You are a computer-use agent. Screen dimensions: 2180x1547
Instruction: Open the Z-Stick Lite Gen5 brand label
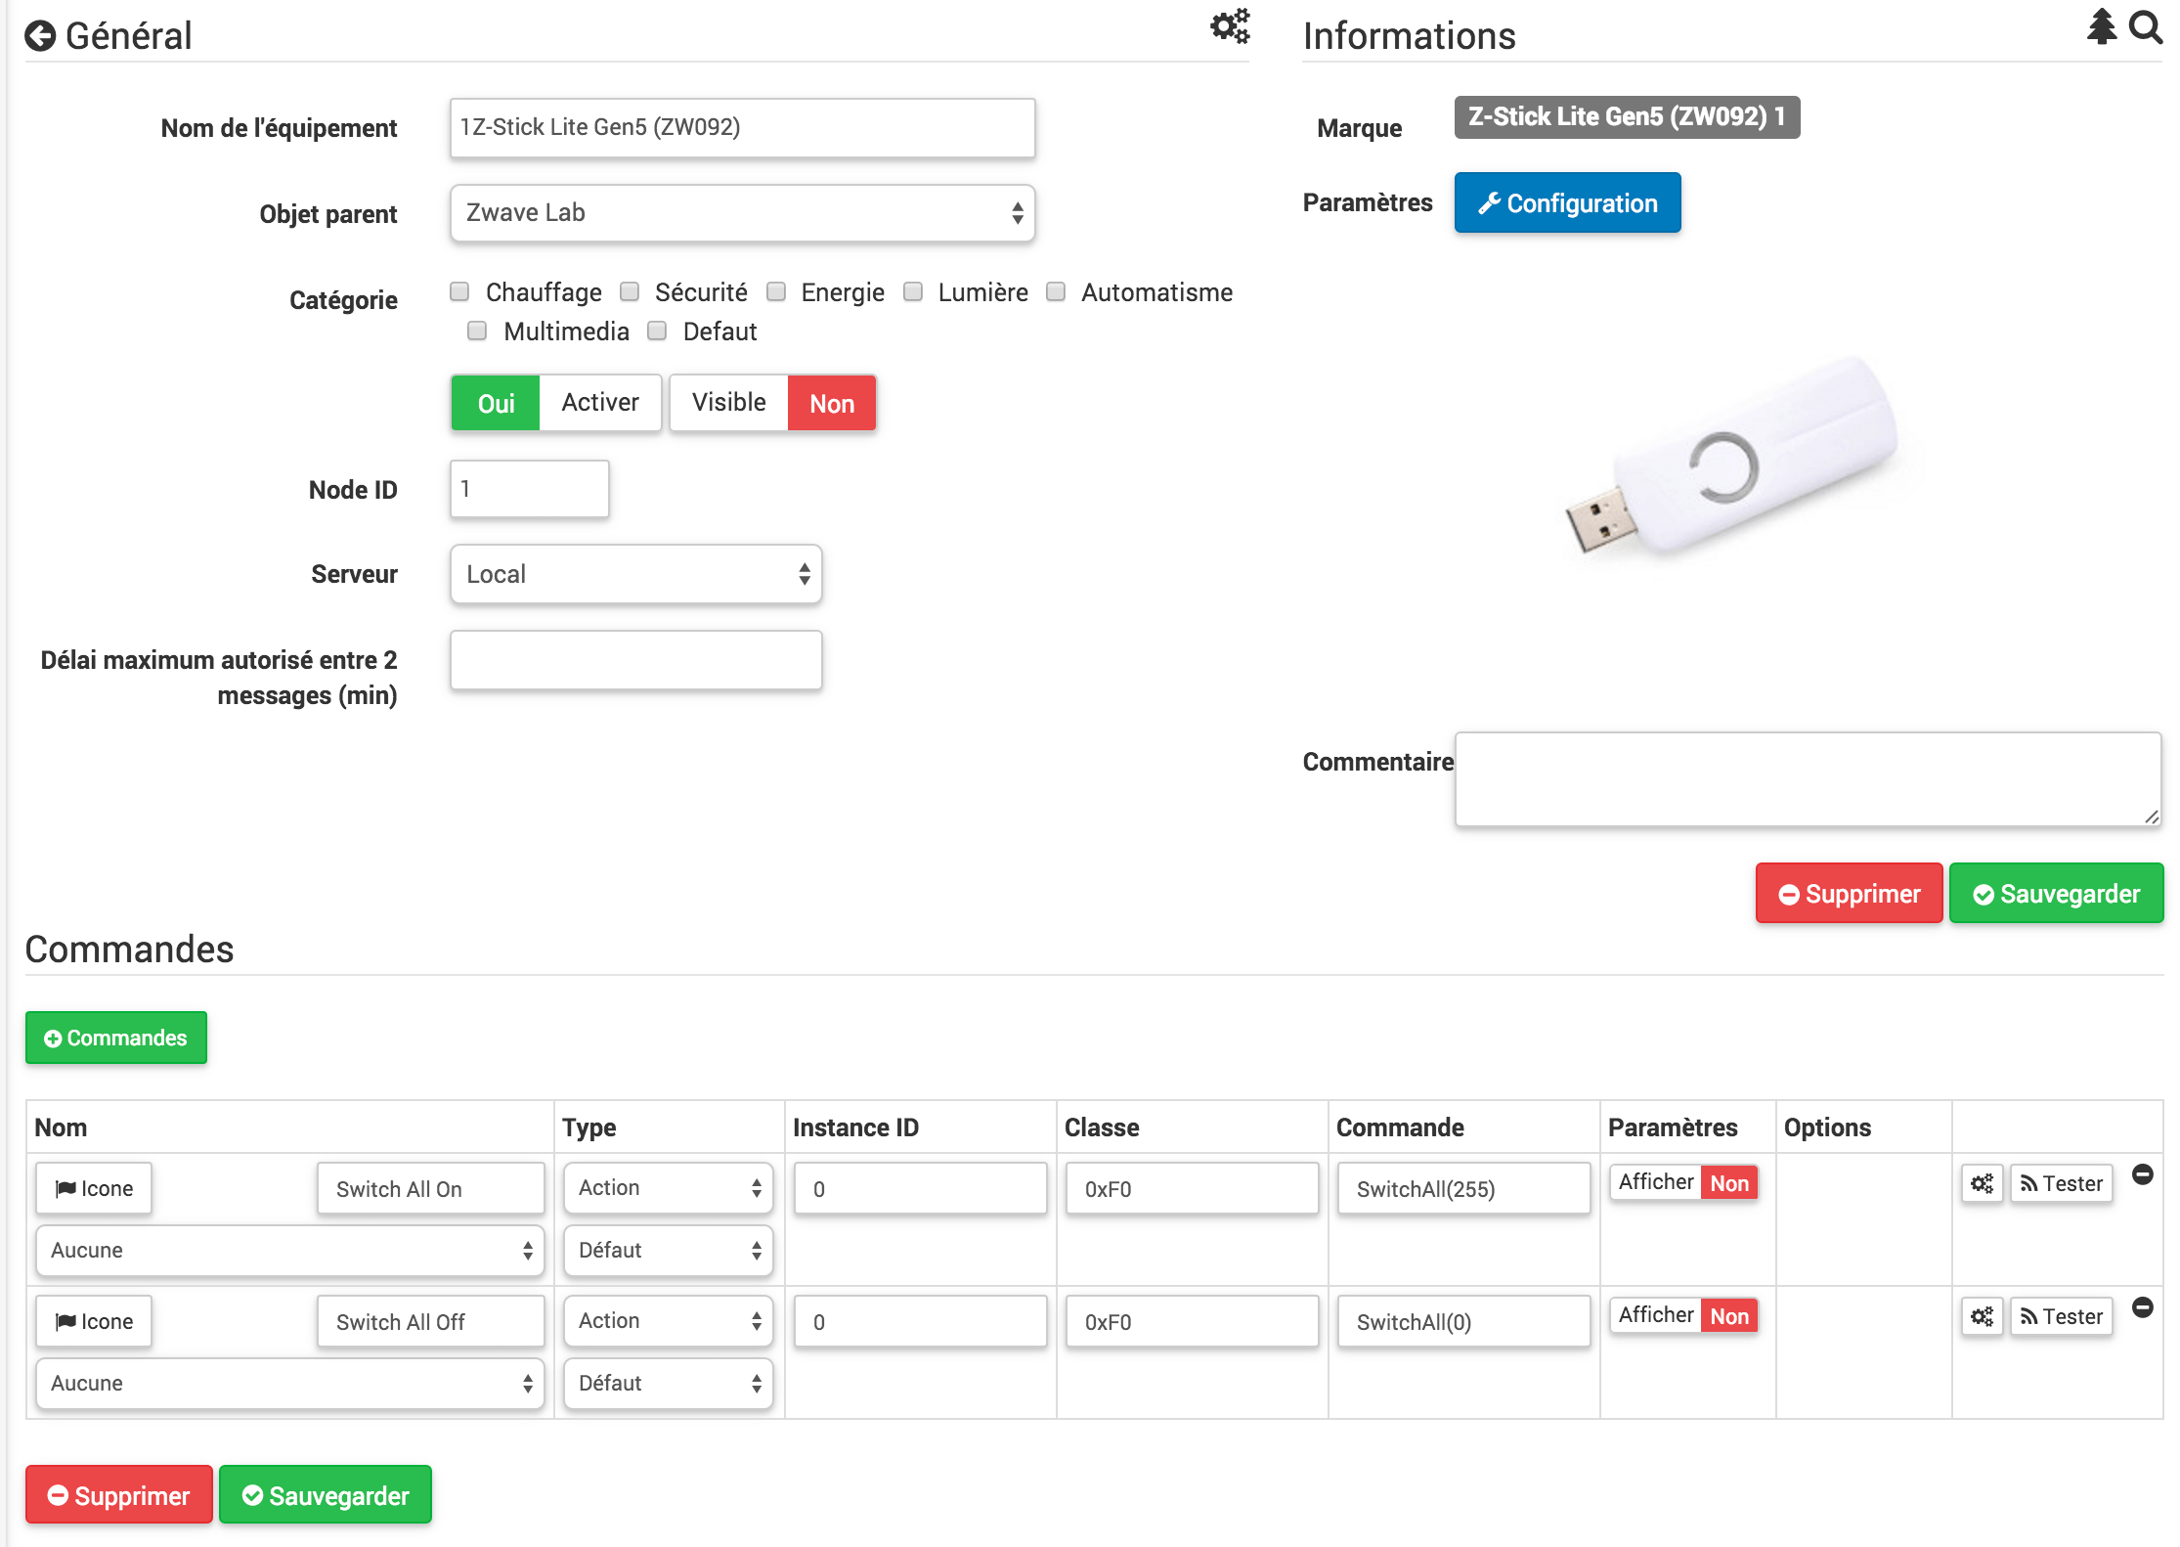pyautogui.click(x=1627, y=115)
